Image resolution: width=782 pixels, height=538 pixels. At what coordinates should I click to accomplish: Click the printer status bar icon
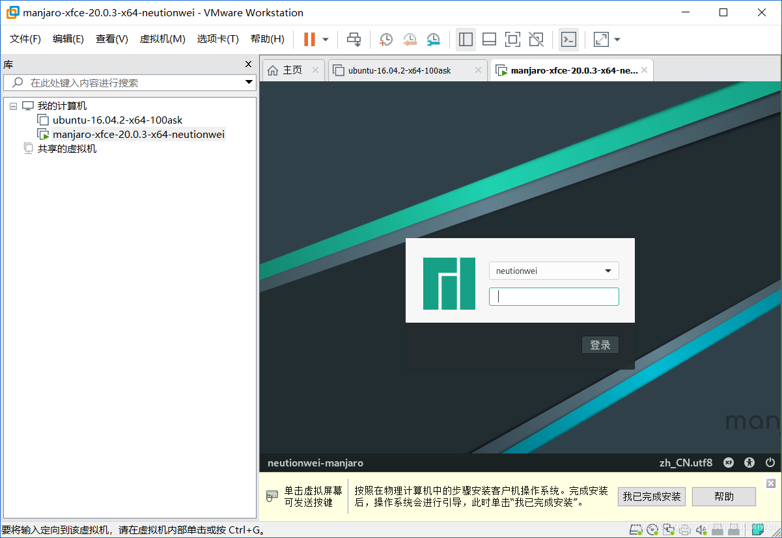point(685,530)
